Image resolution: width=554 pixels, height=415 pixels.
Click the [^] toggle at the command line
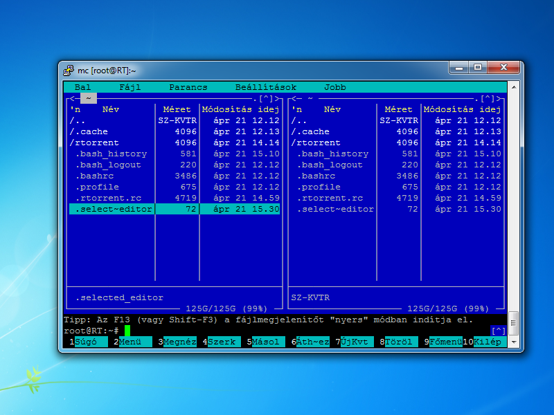coord(498,331)
